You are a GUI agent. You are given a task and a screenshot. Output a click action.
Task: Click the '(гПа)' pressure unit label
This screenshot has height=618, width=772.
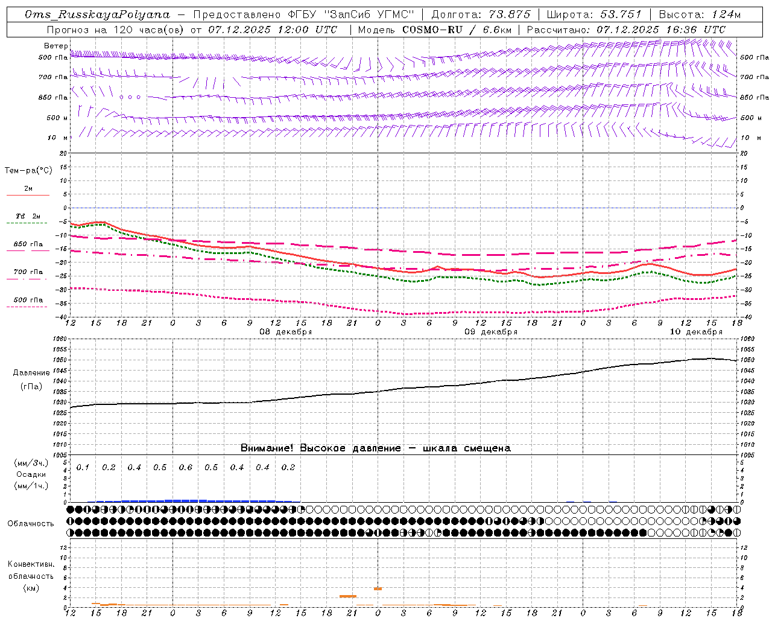(x=31, y=387)
